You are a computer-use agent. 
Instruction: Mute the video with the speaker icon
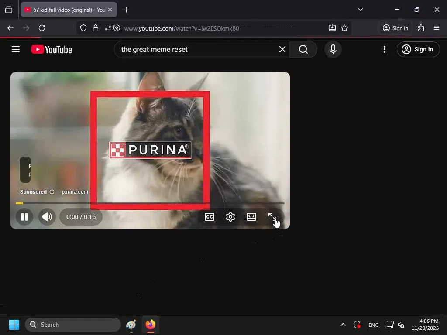pyautogui.click(x=47, y=217)
